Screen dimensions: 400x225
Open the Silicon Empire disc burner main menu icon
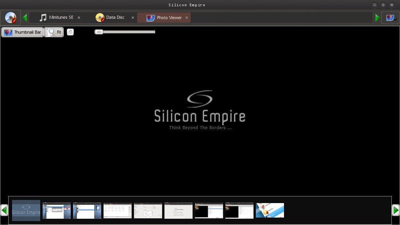click(11, 18)
